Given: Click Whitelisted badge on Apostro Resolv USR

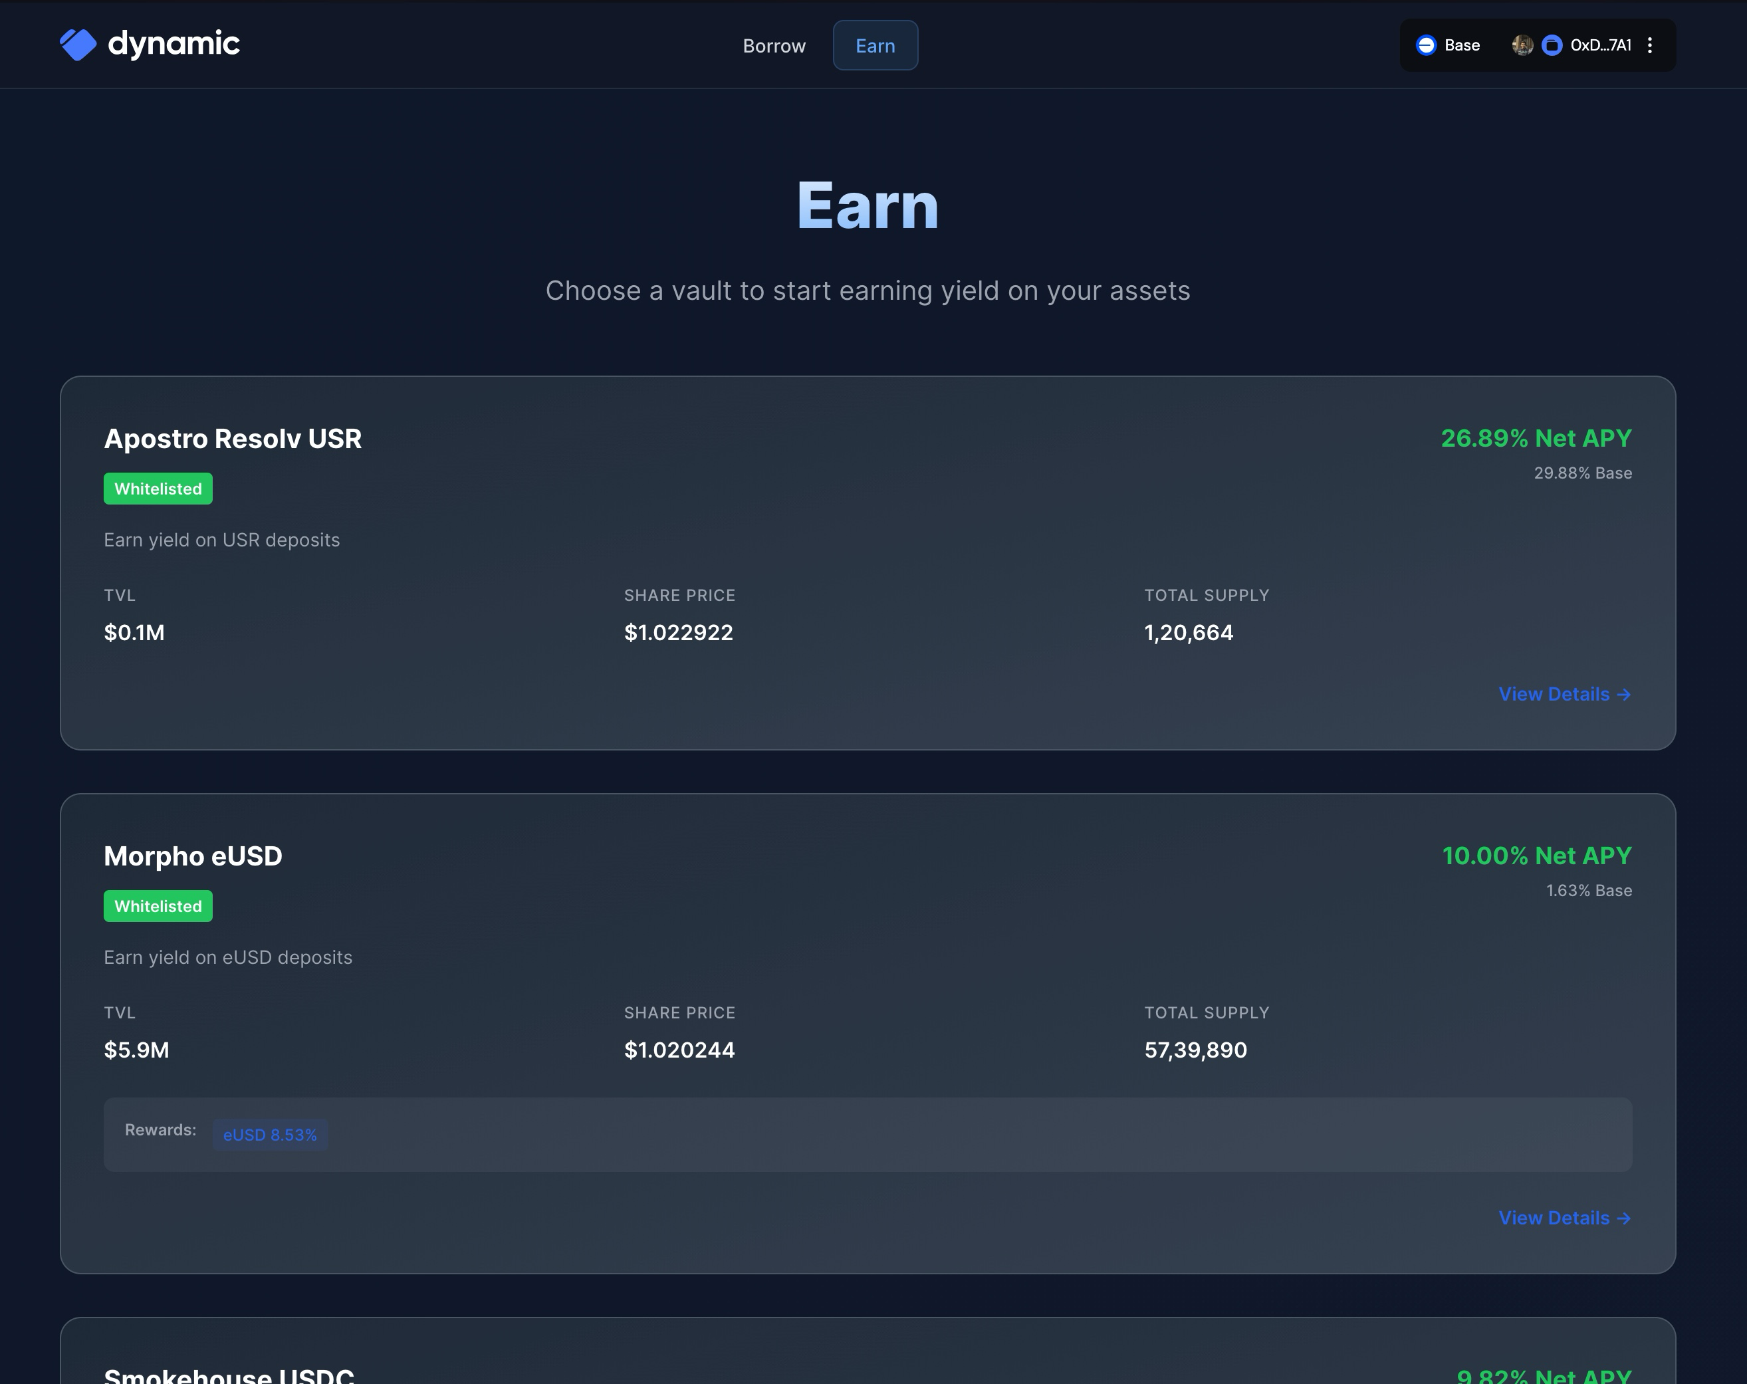Looking at the screenshot, I should [x=158, y=489].
